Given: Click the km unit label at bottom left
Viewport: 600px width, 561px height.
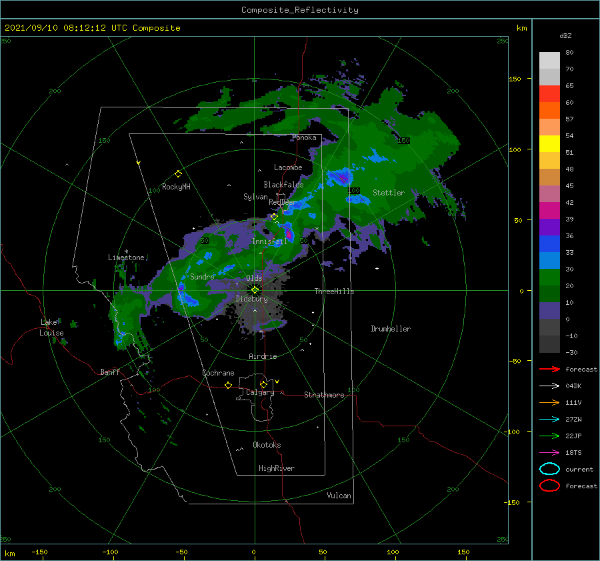Looking at the screenshot, I should coord(9,554).
